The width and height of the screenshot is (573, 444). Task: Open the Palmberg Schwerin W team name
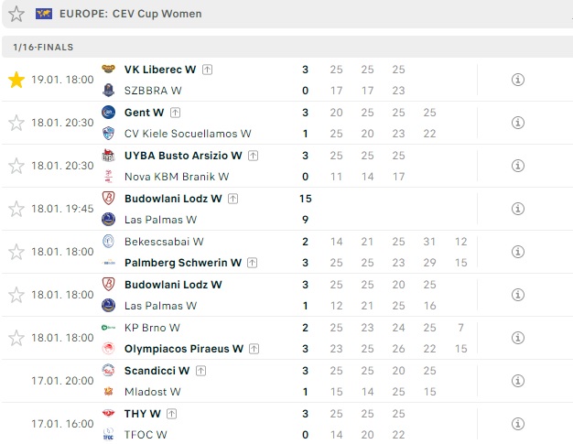click(x=183, y=263)
